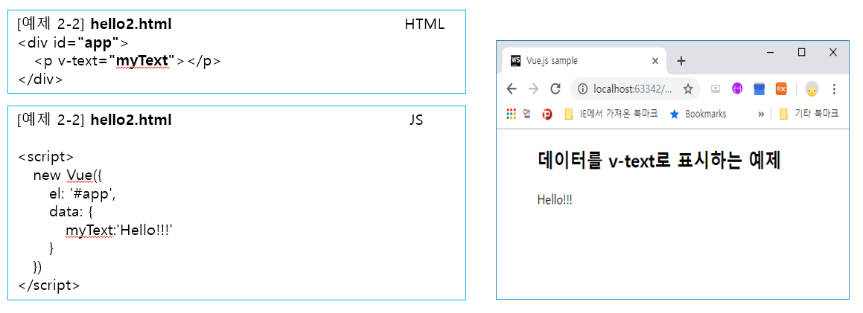Click the closing </div> code line

(x=40, y=79)
